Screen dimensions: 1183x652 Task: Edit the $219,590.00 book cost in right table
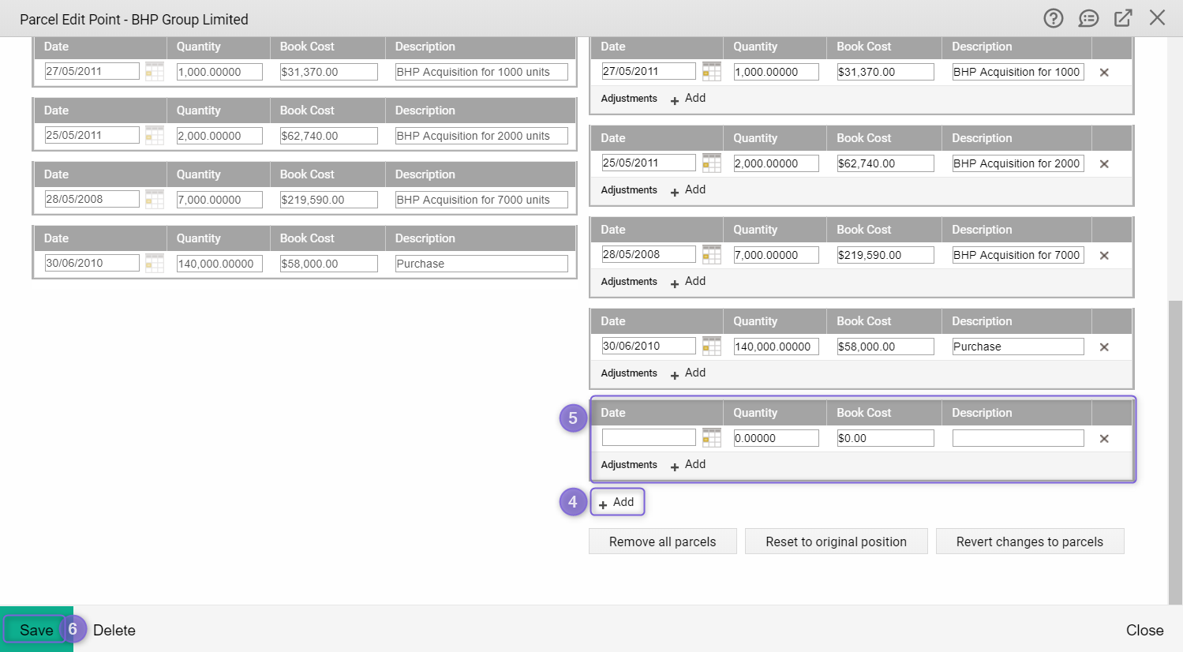(x=885, y=255)
